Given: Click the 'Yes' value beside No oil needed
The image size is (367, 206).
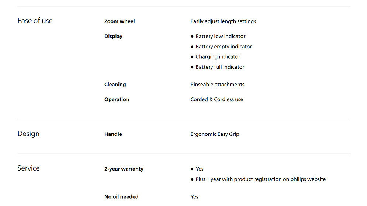Looking at the screenshot, I should (x=194, y=197).
